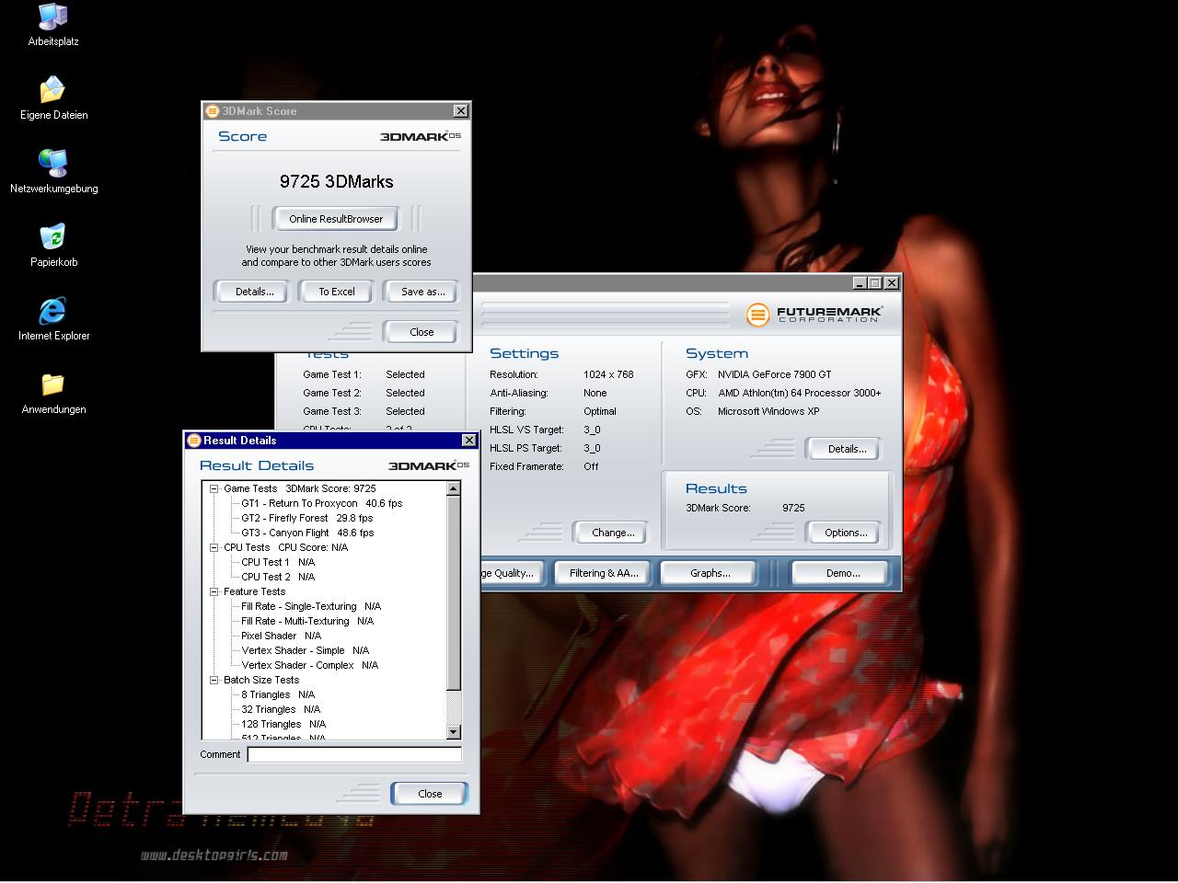1178x883 pixels.
Task: Click the Close button in Result Details
Action: [x=430, y=794]
